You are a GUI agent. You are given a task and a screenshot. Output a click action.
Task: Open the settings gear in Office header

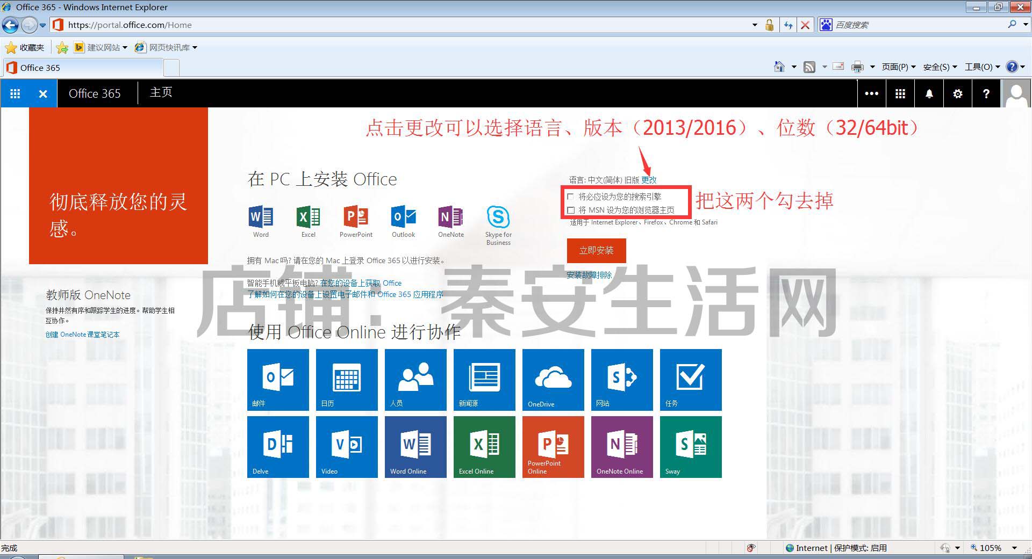[957, 93]
